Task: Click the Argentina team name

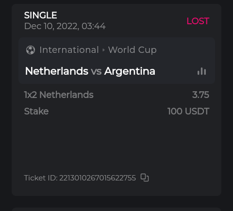Action: (x=130, y=71)
